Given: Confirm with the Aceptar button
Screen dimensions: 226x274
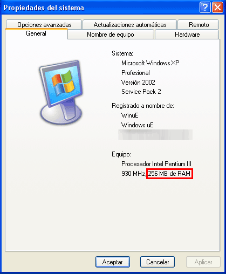Looking at the screenshot, I should click(x=113, y=262).
